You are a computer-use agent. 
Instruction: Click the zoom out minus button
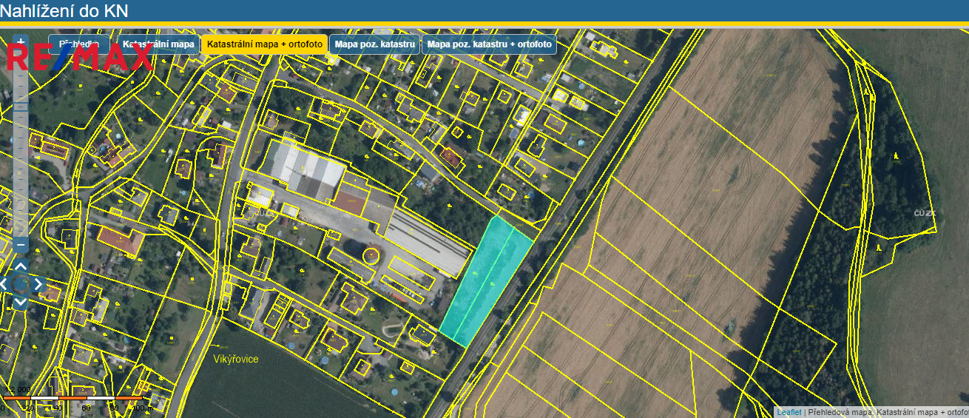pos(21,244)
